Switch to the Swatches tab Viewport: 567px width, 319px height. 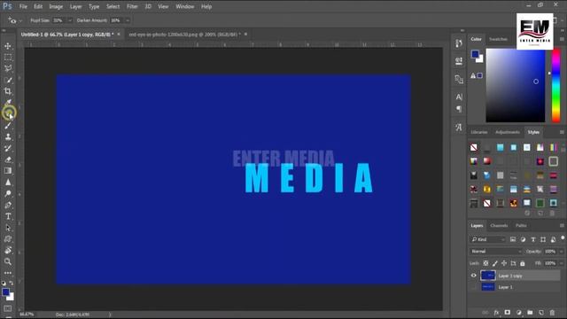tap(498, 39)
